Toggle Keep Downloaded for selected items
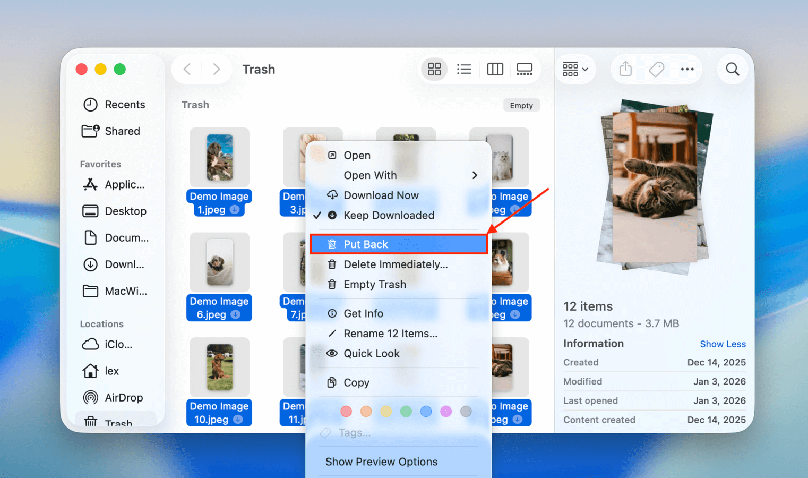The height and width of the screenshot is (478, 808). (389, 215)
